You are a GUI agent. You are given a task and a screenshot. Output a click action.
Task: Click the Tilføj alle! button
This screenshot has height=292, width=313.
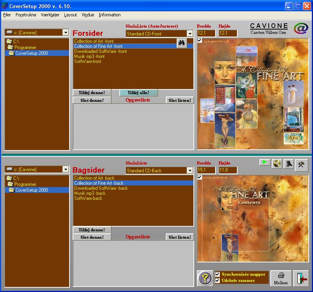point(139,93)
